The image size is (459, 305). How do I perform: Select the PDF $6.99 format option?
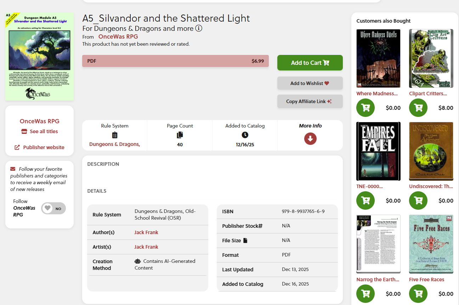[x=175, y=61]
